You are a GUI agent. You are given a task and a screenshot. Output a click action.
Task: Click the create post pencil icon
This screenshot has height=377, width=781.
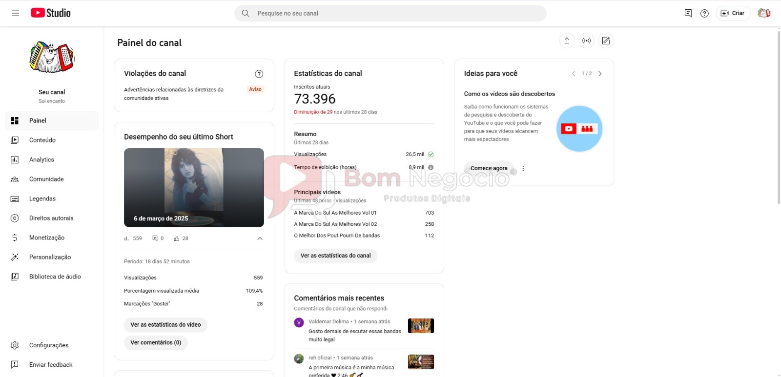[x=606, y=40]
